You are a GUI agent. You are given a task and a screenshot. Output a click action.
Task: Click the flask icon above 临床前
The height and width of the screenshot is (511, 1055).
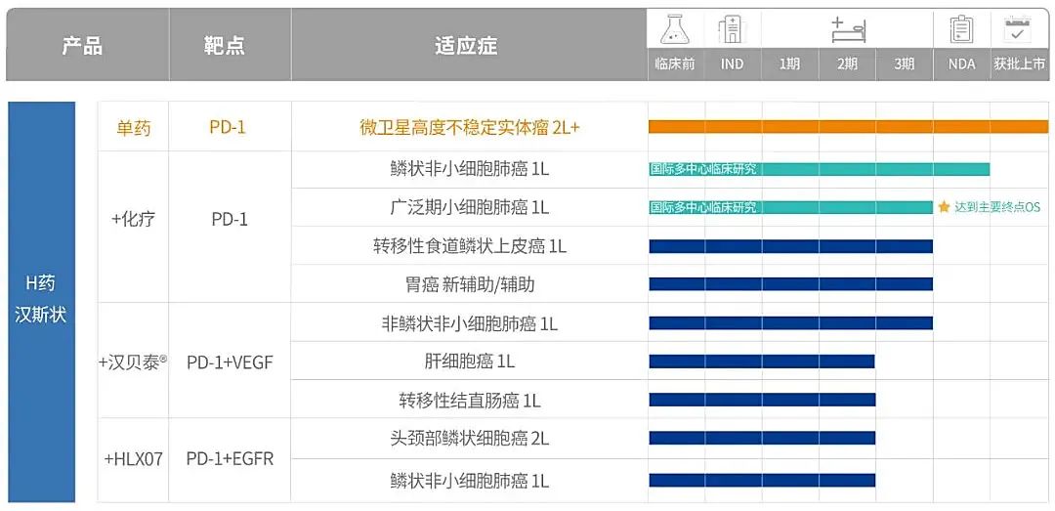click(x=675, y=29)
